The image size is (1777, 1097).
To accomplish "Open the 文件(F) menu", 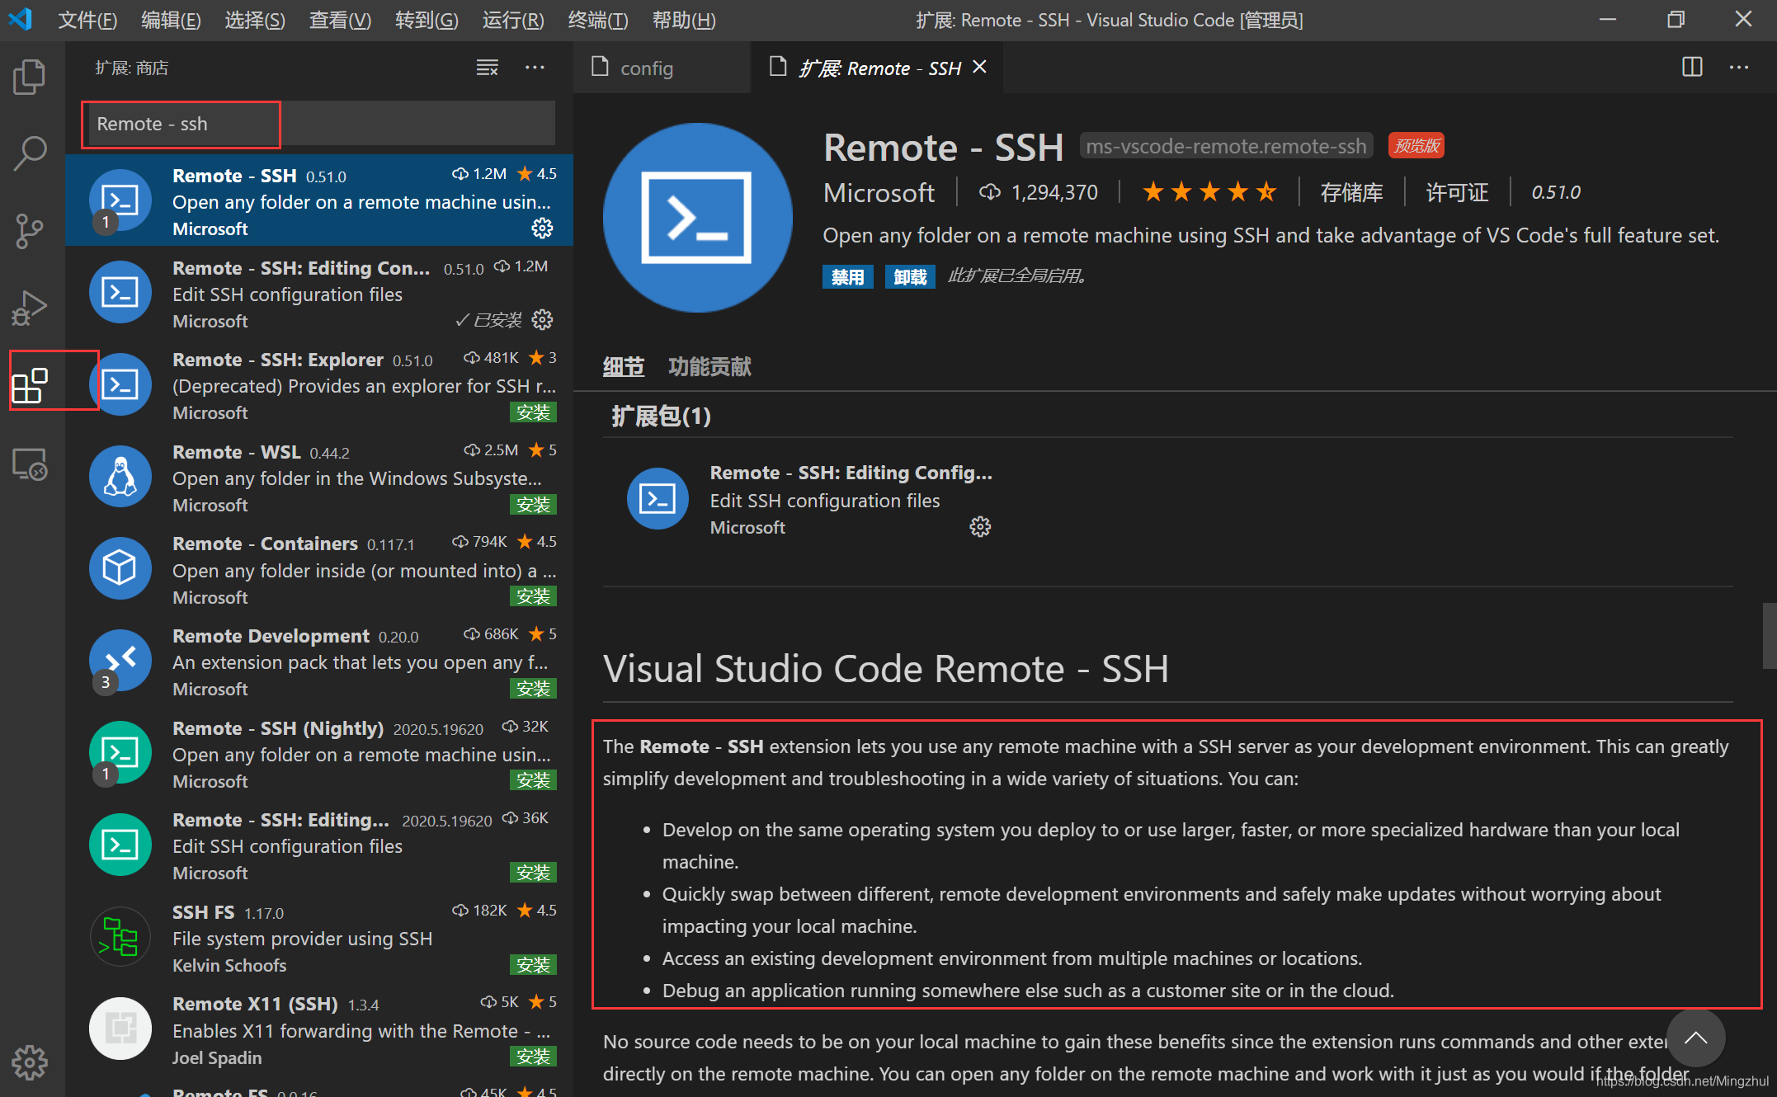I will point(87,20).
